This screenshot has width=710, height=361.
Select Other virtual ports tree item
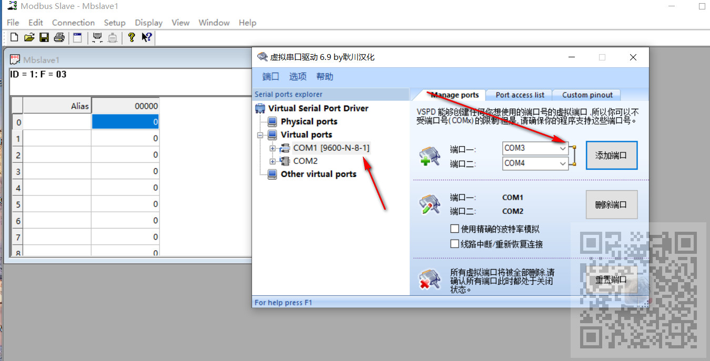(319, 174)
